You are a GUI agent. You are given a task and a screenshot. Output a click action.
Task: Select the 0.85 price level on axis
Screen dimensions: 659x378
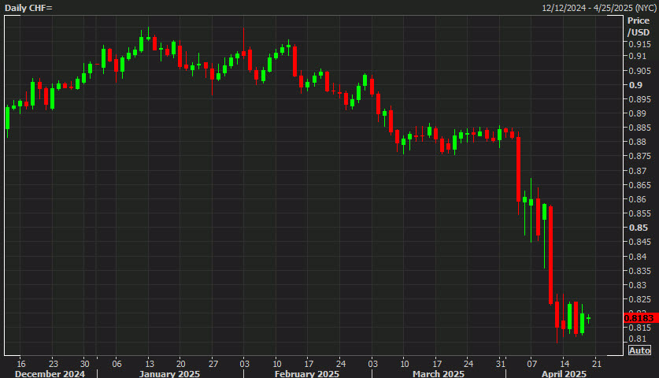(x=638, y=228)
